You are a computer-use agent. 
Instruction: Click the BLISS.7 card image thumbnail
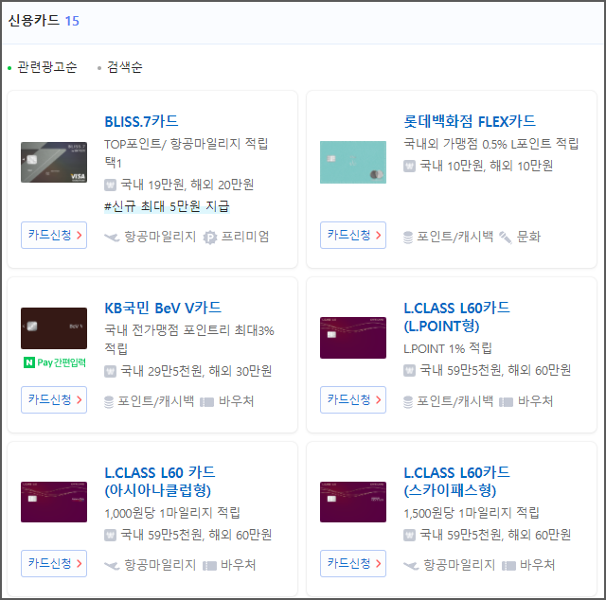click(x=54, y=162)
